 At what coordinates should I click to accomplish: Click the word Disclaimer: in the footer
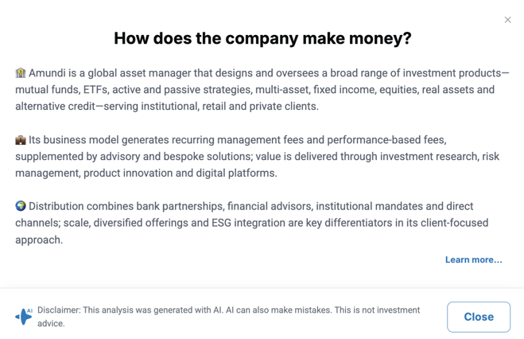(x=59, y=310)
